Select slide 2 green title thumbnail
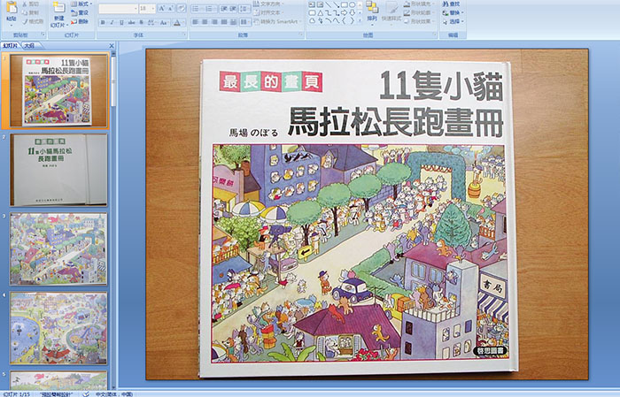The width and height of the screenshot is (620, 397). click(58, 170)
